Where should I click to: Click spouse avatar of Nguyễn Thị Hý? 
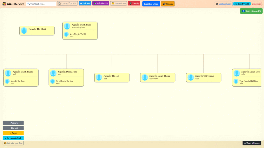pos(66,34)
